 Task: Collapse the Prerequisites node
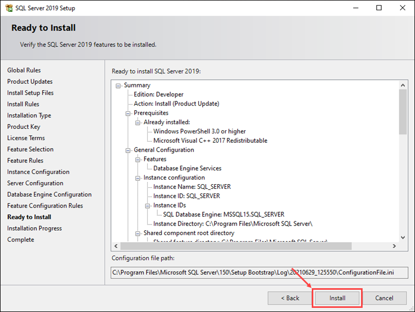click(x=128, y=113)
